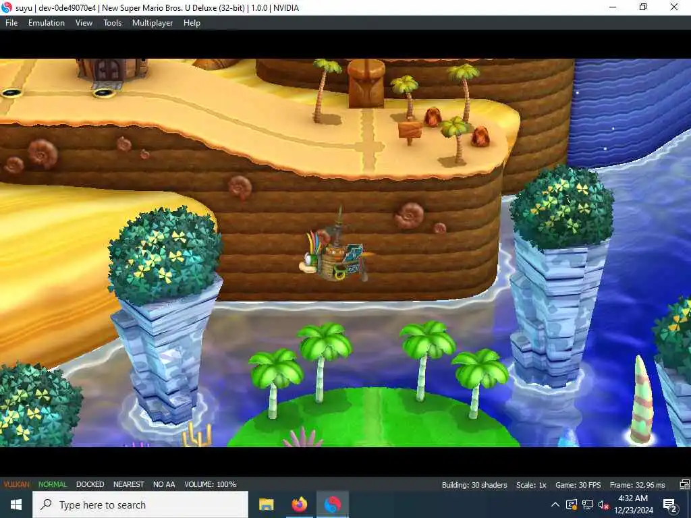
Task: Open the View menu
Action: point(84,23)
